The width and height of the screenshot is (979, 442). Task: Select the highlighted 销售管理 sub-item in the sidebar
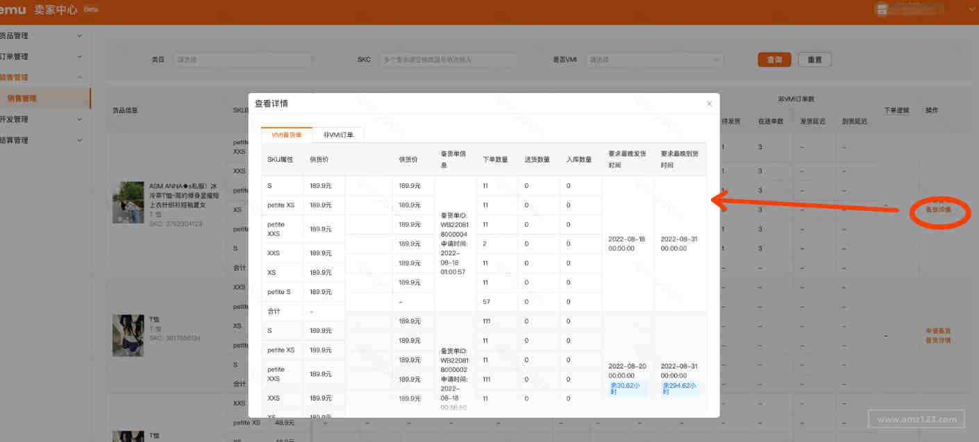(45, 99)
